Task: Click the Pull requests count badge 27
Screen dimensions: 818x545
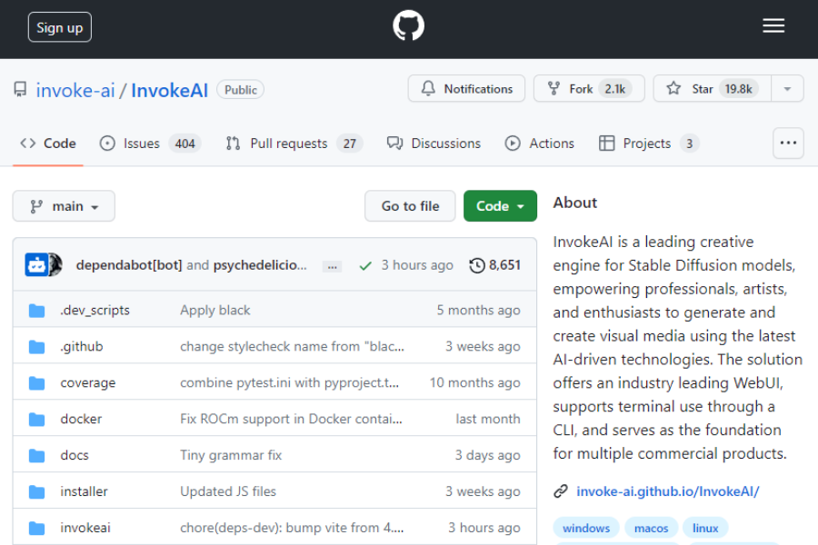Action: pyautogui.click(x=350, y=144)
